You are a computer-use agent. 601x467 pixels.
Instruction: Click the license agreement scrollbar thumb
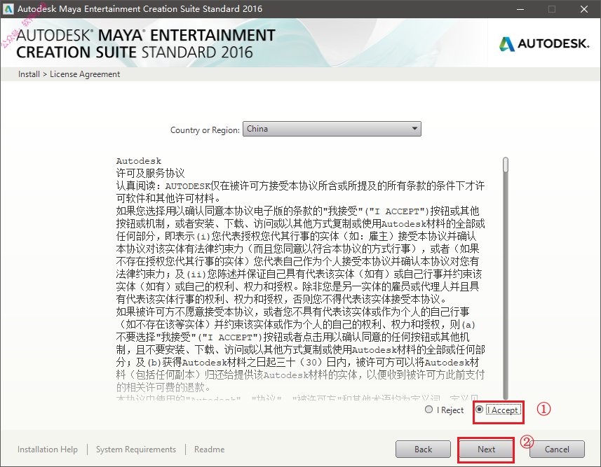pyautogui.click(x=506, y=165)
